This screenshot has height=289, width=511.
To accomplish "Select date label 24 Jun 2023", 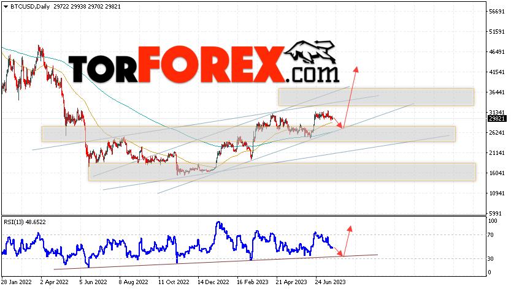I will [x=330, y=282].
